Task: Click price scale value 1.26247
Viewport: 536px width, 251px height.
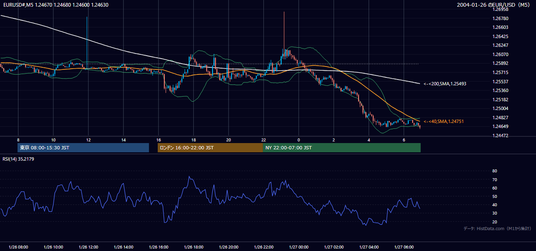Action: [x=501, y=45]
